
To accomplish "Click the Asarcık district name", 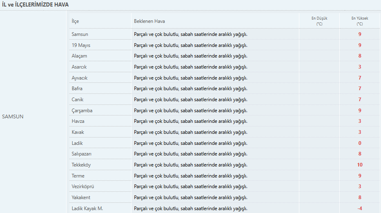I will 79,67.
